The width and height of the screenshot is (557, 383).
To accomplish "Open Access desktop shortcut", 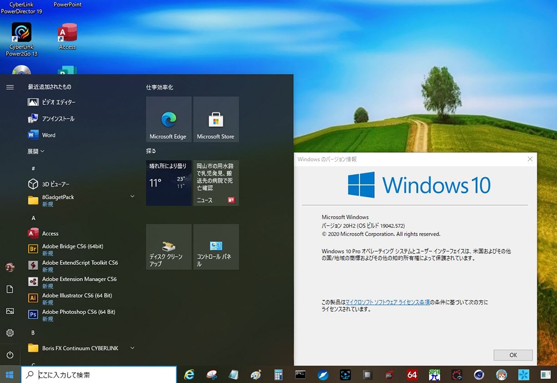I will click(67, 36).
